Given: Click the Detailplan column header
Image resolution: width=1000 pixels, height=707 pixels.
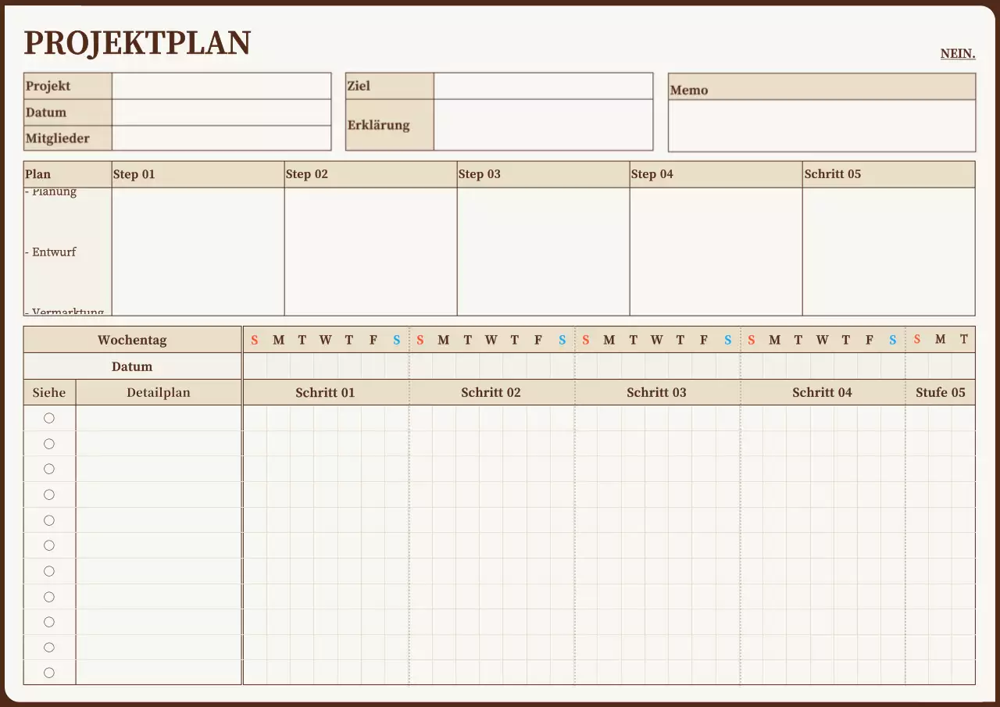Looking at the screenshot, I should click(x=159, y=392).
